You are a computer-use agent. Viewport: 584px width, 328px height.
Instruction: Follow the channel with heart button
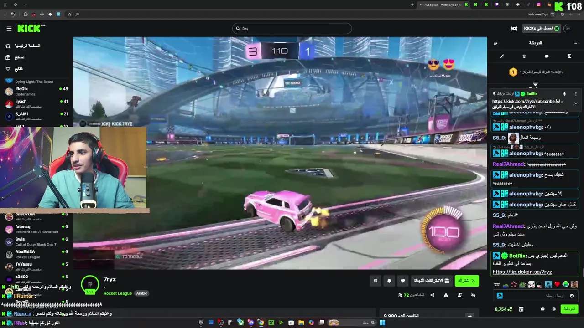[402, 281]
